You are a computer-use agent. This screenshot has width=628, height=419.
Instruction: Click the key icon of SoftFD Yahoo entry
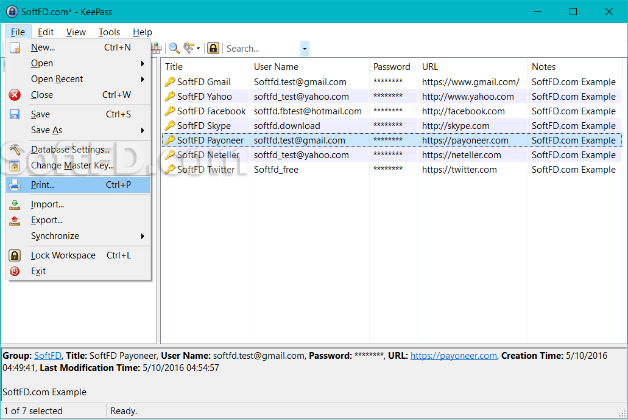(170, 96)
